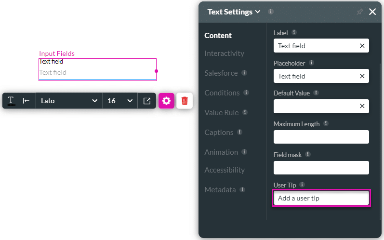The width and height of the screenshot is (384, 240).
Task: Open the font size 16 dropdown
Action: pyautogui.click(x=120, y=101)
